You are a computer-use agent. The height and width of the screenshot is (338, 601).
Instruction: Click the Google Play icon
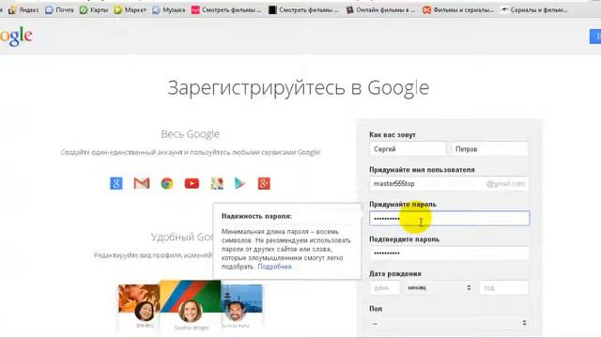click(240, 184)
